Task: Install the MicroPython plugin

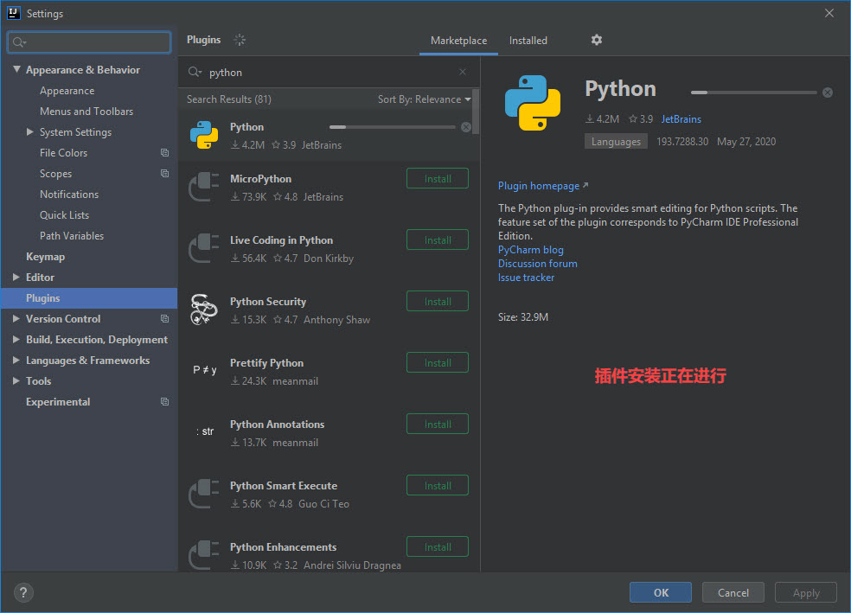Action: (437, 178)
